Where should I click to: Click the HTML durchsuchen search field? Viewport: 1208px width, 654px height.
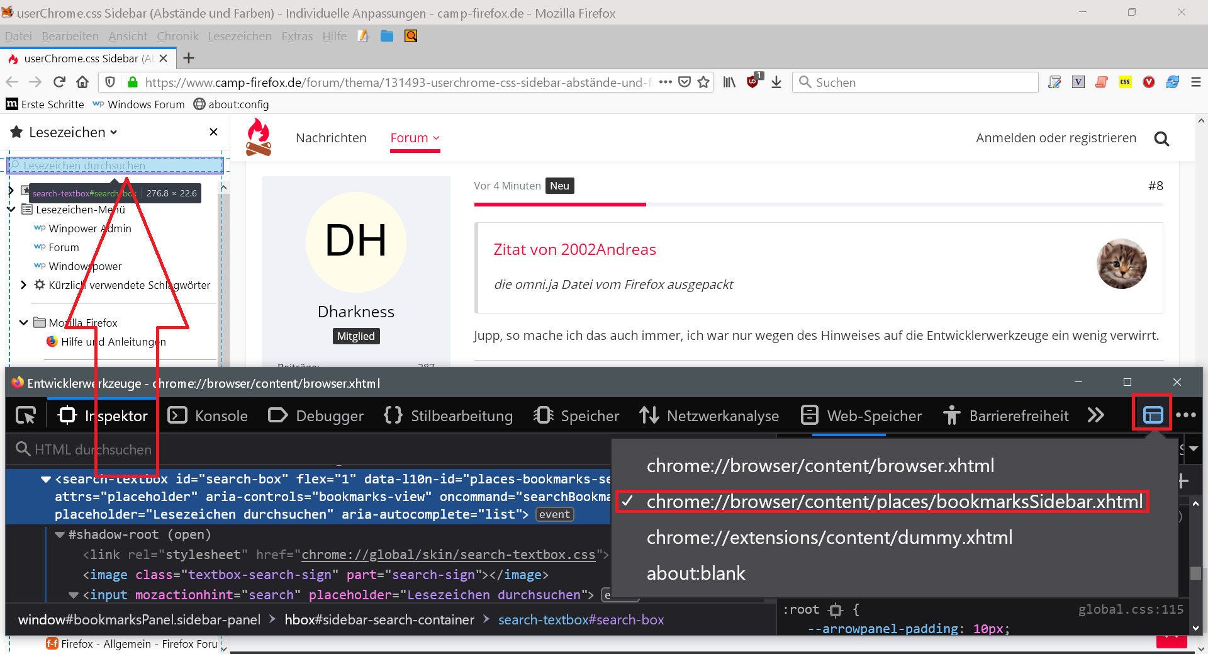pos(93,449)
